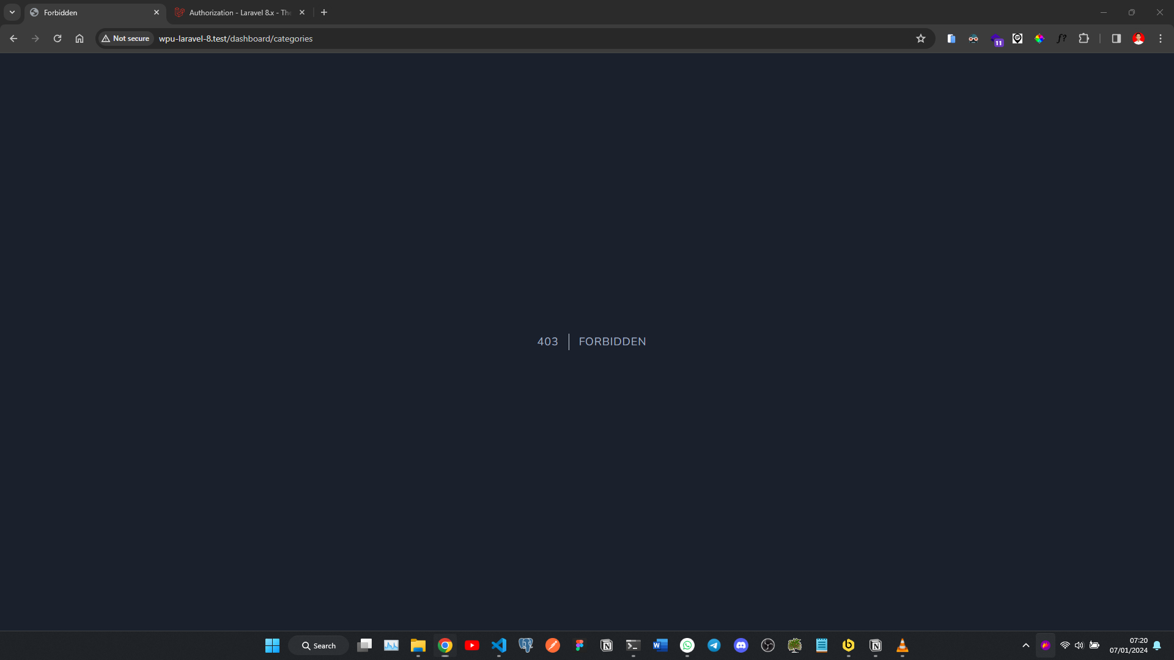Close the Authorization Laravel tab
This screenshot has width=1174, height=660.
pos(302,12)
